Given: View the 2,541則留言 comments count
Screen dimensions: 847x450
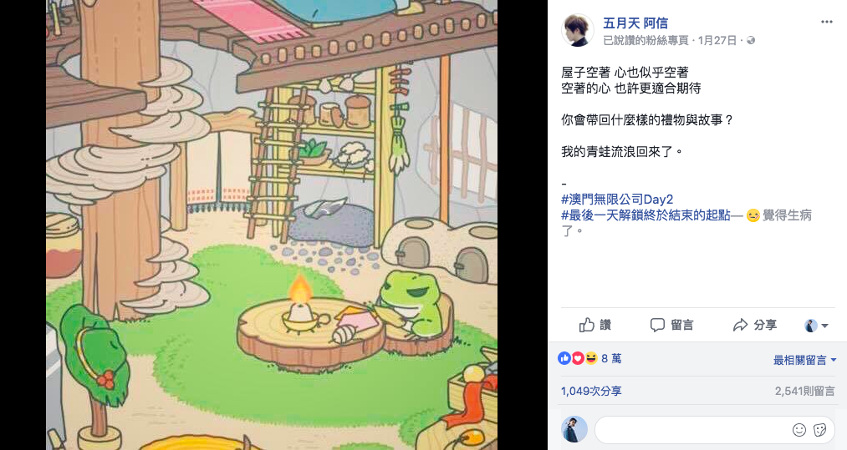Looking at the screenshot, I should [x=805, y=392].
